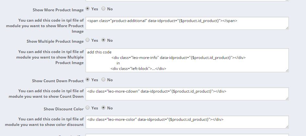
Task: Focus the leo-more-color code textarea
Action: (x=187, y=122)
